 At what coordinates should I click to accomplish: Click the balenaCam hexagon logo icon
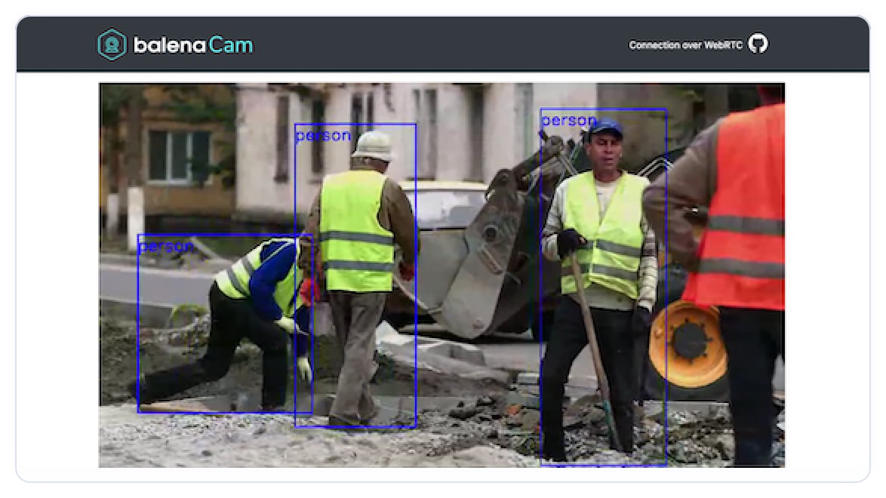[112, 45]
